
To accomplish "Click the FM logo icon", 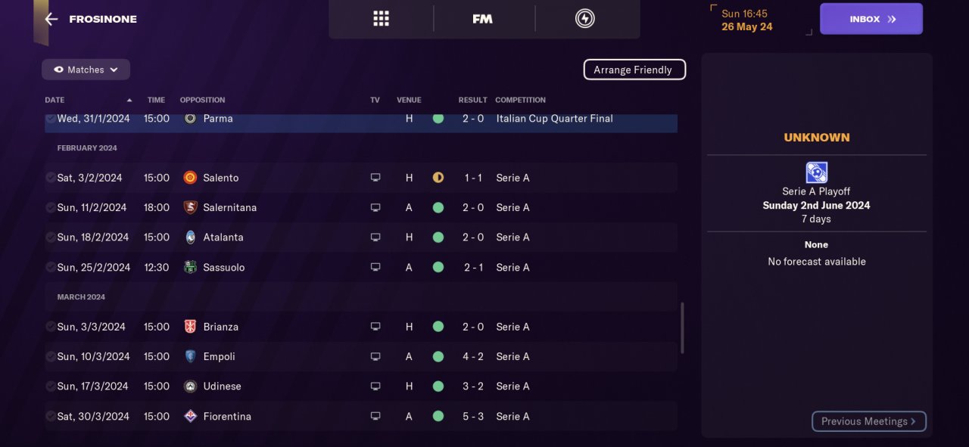I will coord(482,19).
